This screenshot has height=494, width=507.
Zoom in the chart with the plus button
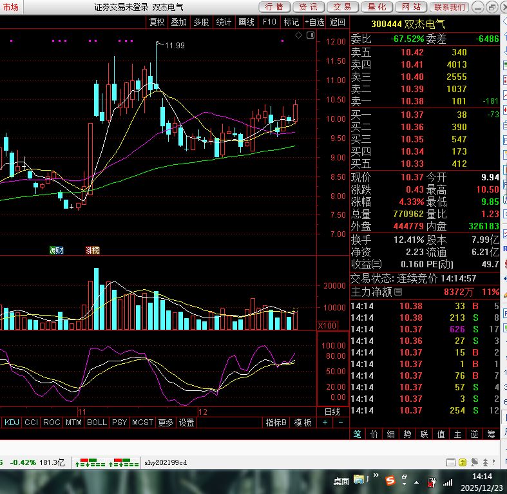(325, 423)
